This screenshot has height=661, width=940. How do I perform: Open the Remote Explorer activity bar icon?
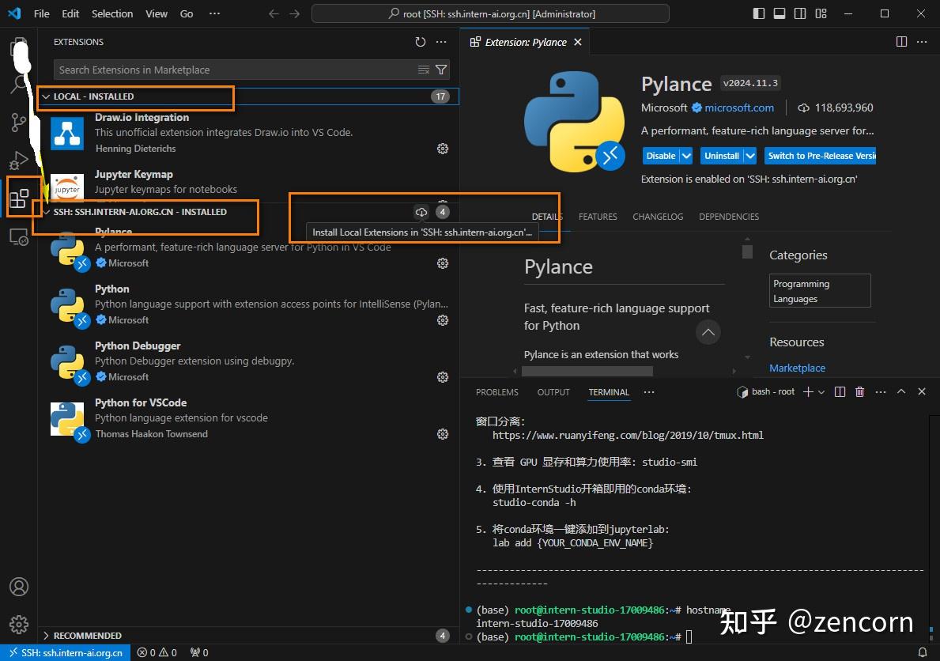pos(19,237)
